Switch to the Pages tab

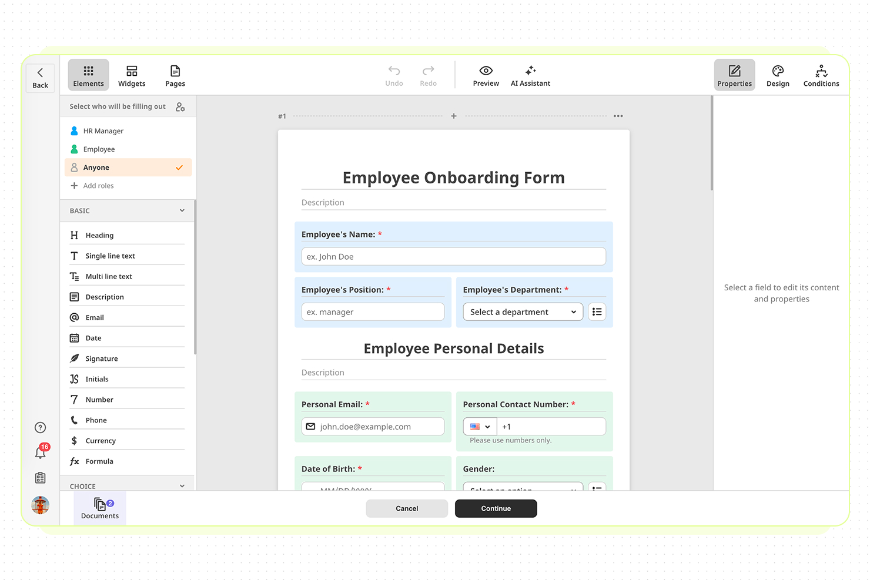175,75
